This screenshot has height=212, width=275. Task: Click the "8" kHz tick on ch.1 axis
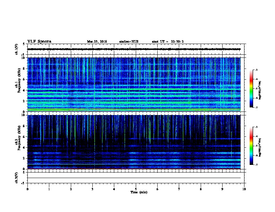[24, 69]
